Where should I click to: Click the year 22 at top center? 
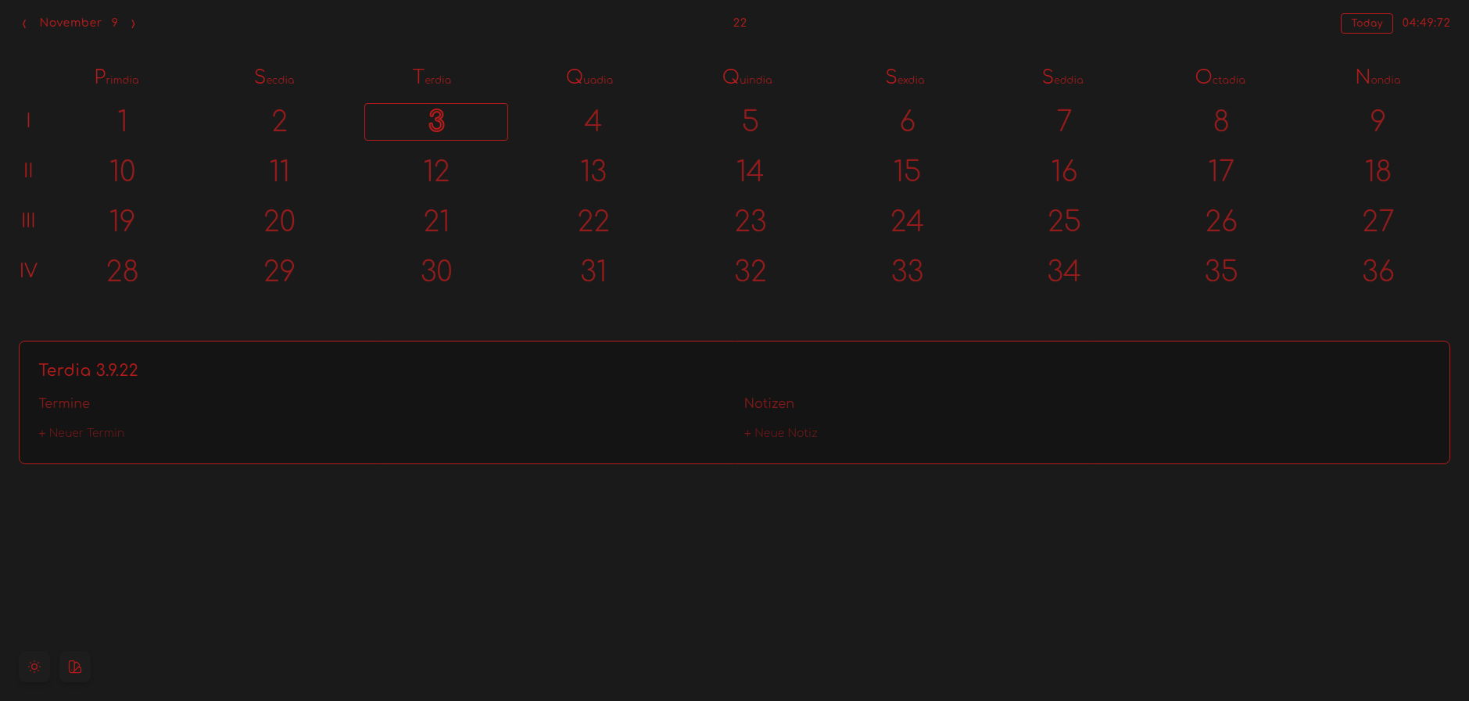tap(740, 23)
